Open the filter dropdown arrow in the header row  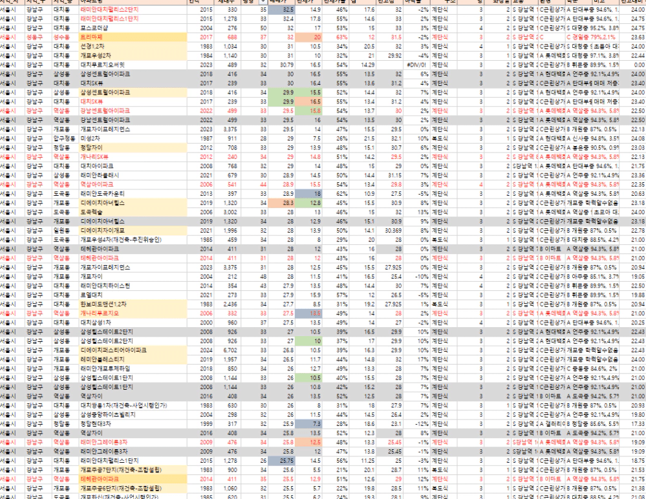(263, 2)
